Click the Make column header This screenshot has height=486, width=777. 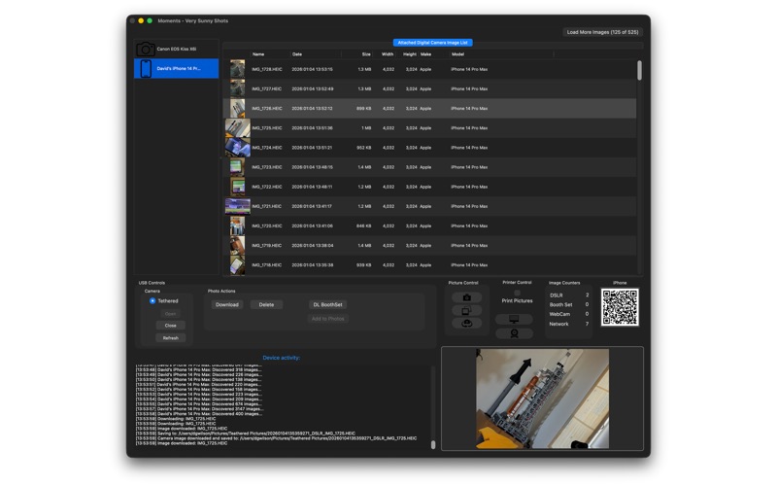[x=425, y=54]
